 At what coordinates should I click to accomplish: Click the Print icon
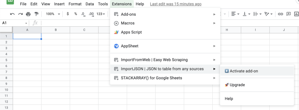[28, 14]
